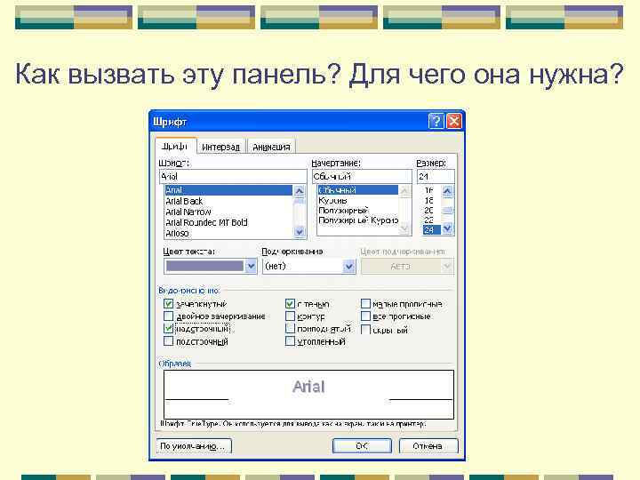Click По умолчанию... button
This screenshot has width=640, height=480.
(194, 445)
